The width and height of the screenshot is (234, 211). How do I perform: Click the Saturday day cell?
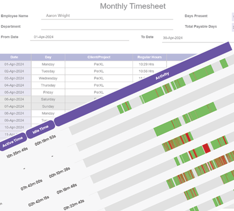[x=48, y=99]
